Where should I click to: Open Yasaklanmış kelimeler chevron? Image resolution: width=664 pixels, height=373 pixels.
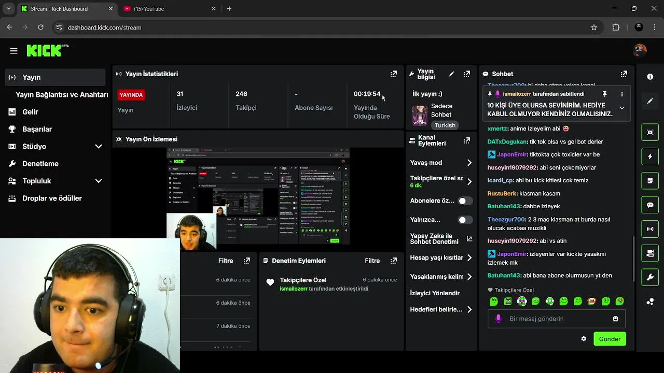(469, 277)
